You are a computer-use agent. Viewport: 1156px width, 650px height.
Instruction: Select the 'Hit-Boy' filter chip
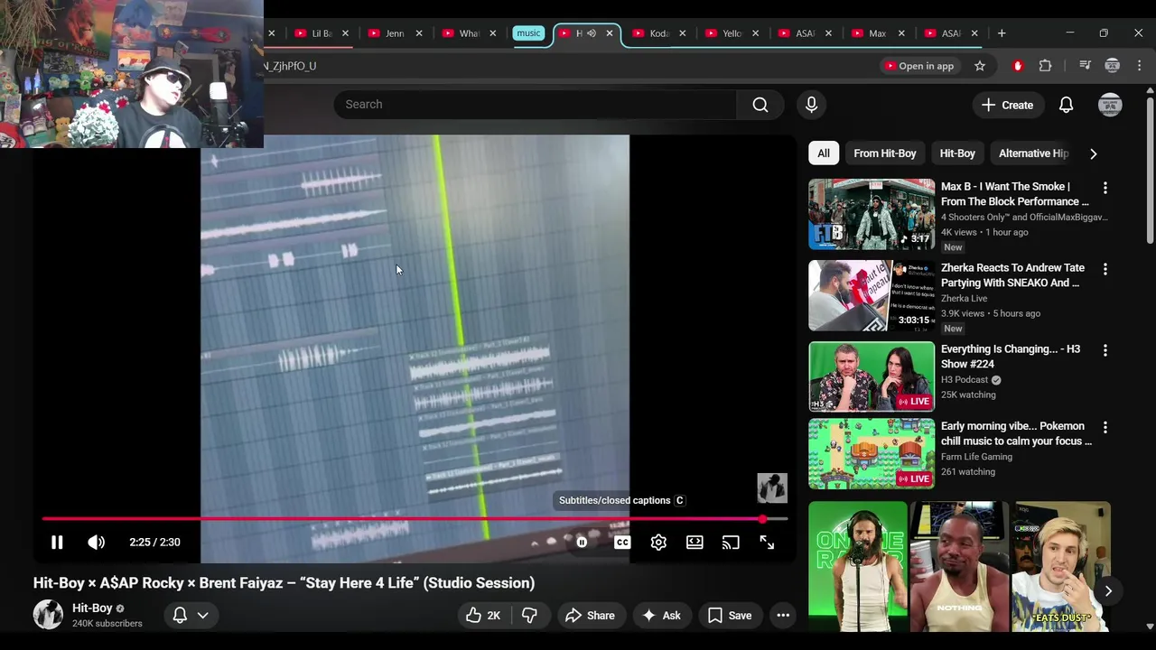(x=957, y=153)
